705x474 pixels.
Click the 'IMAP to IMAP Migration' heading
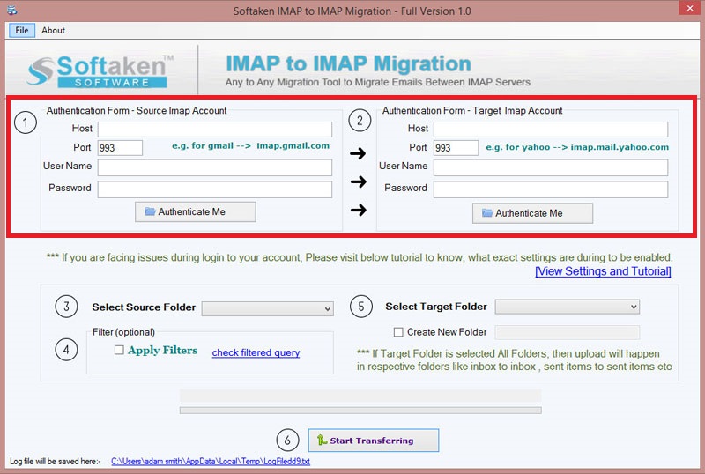pyautogui.click(x=348, y=63)
